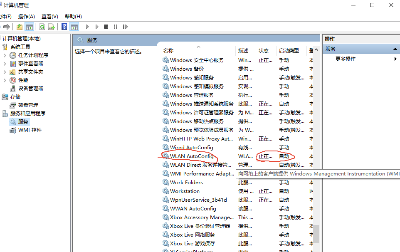This screenshot has width=400, height=252.
Task: Toggle show/hide console tree icon
Action: [30, 27]
